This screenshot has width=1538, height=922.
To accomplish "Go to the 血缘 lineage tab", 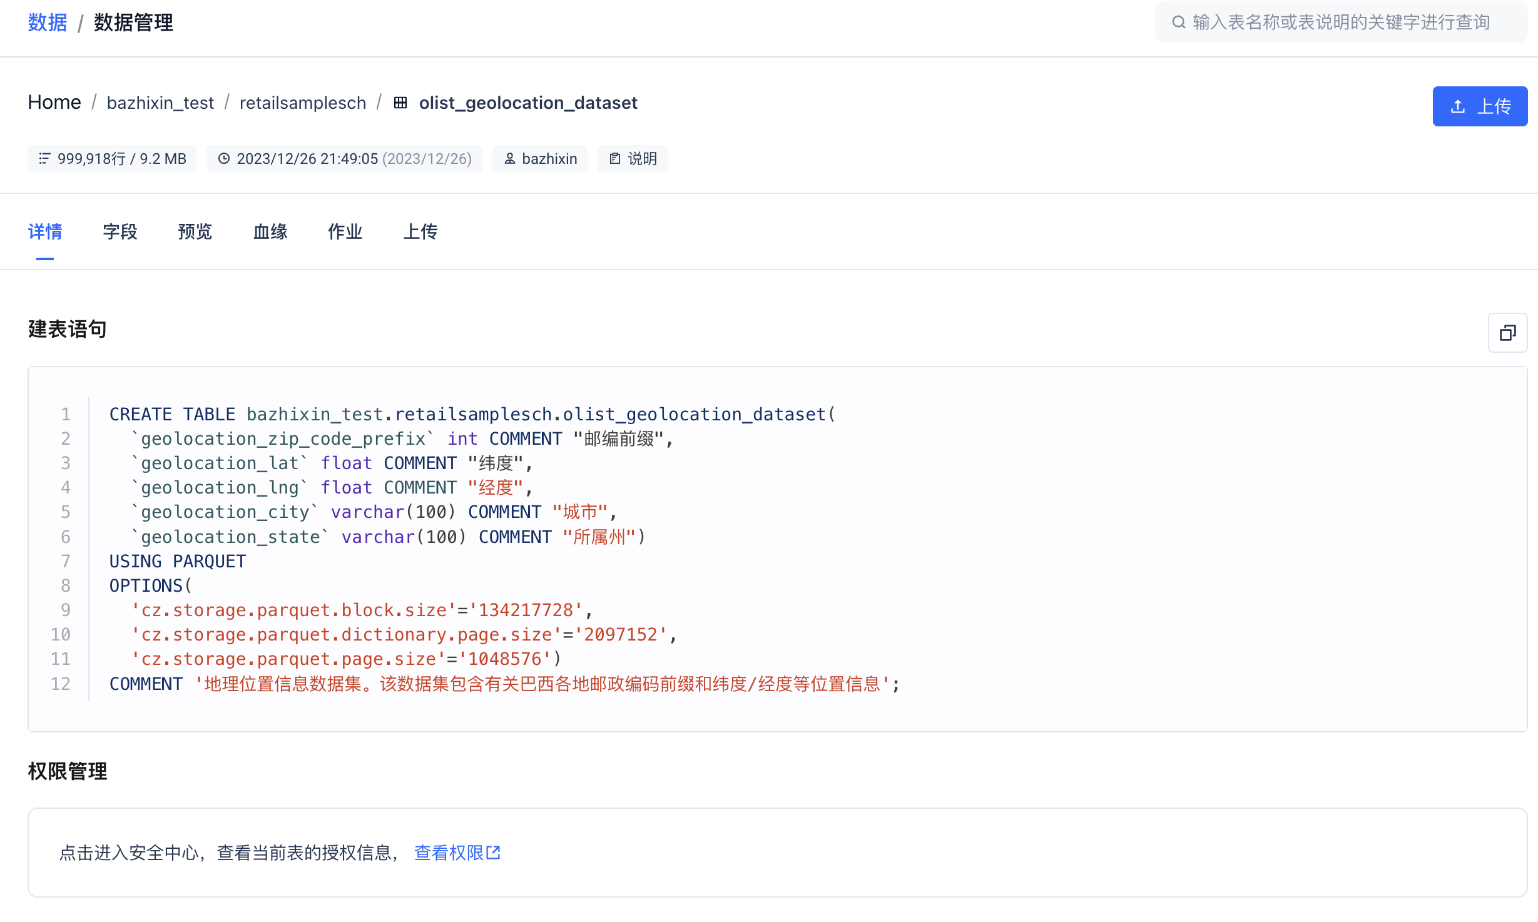I will click(x=270, y=232).
